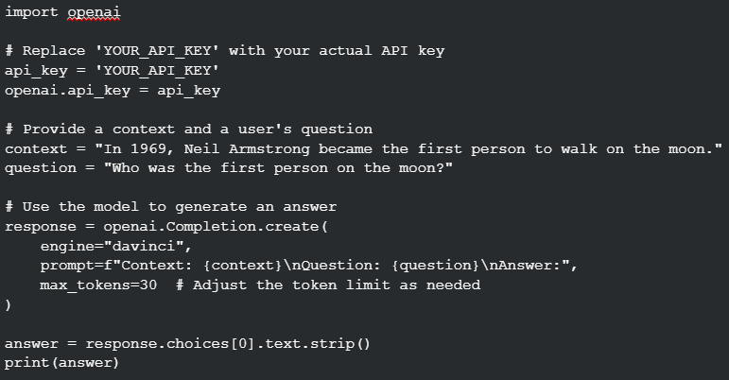The image size is (729, 380).
Task: Click max_tokens=30 parameter
Action: [x=98, y=285]
